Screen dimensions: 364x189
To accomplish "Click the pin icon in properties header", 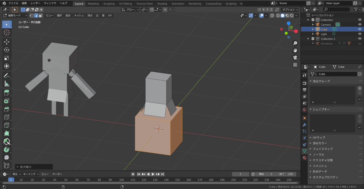I will point(359,67).
